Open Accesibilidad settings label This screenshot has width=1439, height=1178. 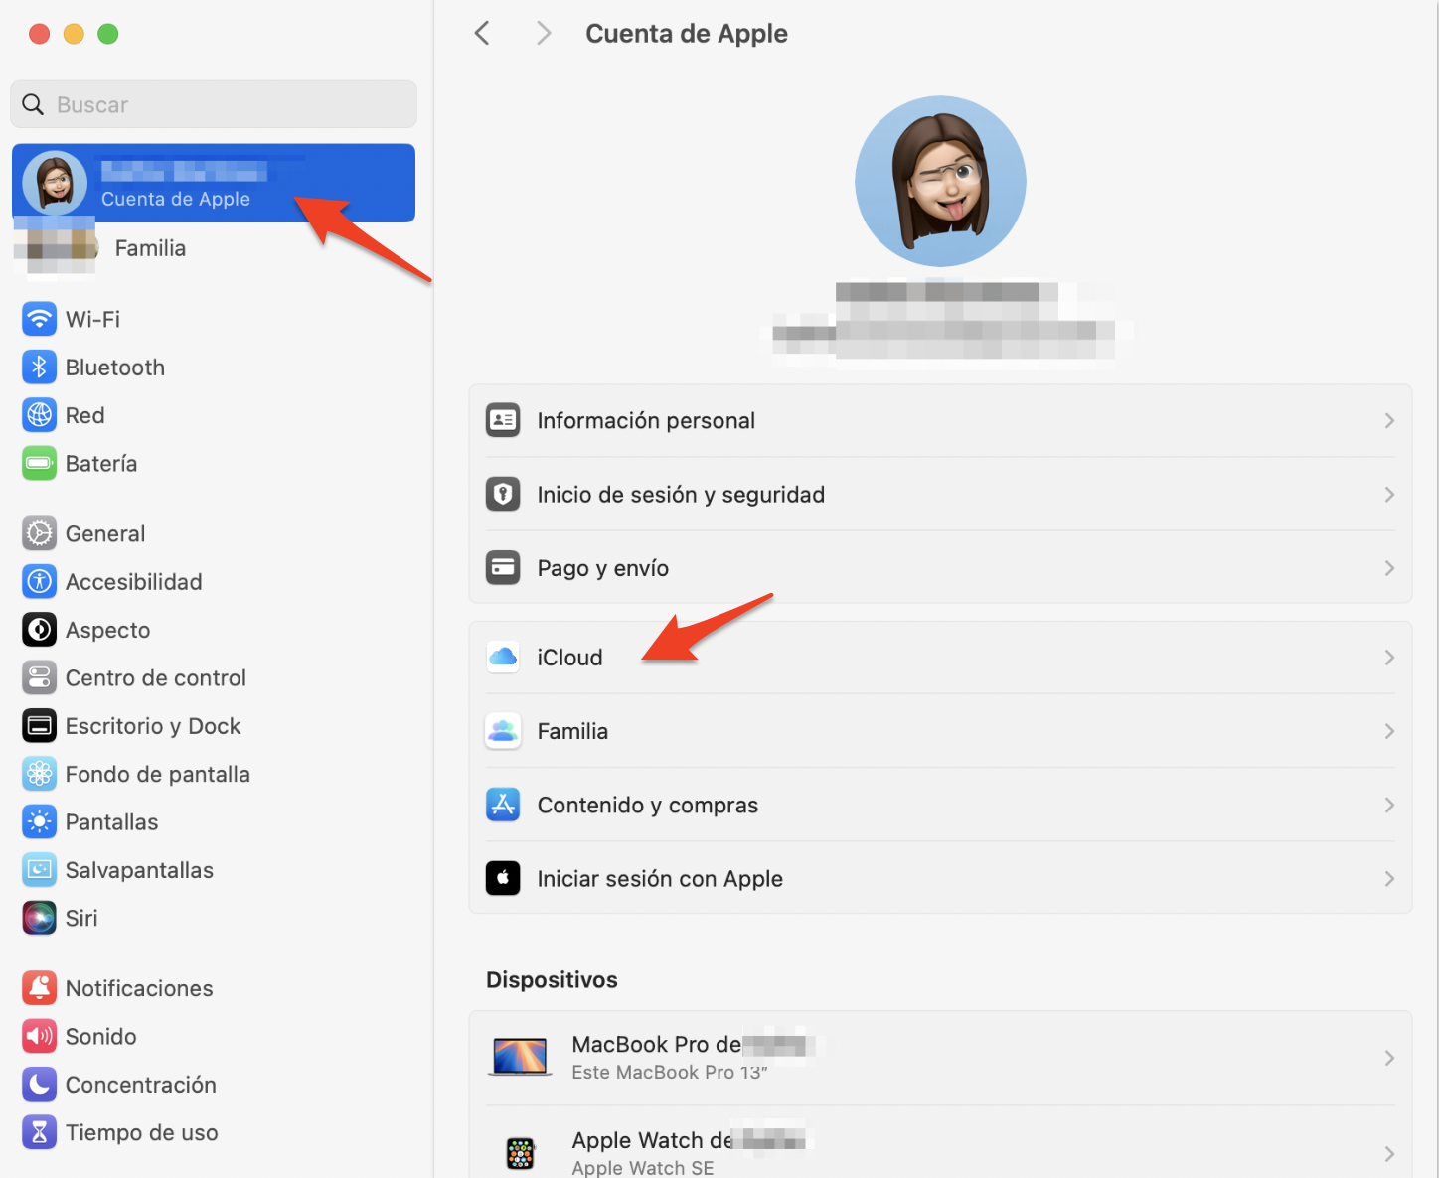pos(134,581)
